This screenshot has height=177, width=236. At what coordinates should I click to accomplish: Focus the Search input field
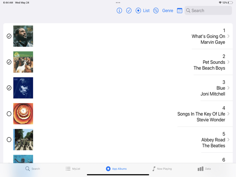[208, 10]
